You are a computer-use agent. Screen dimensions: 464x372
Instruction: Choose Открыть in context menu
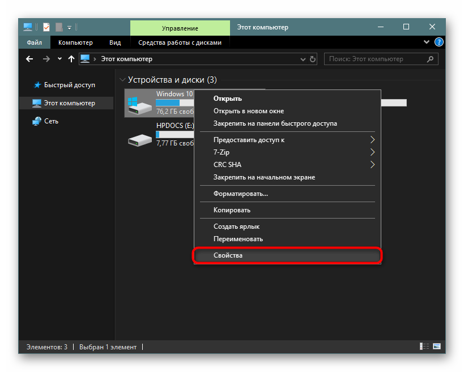click(287, 99)
